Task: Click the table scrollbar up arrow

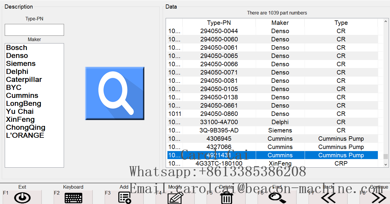Action: (x=386, y=22)
